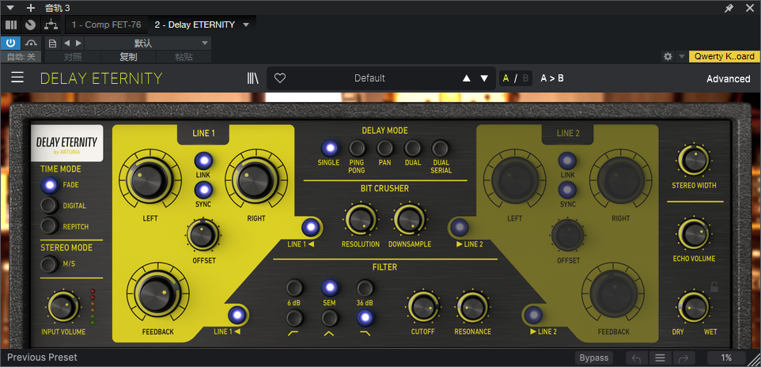Select 6 dB filter slope

click(294, 288)
